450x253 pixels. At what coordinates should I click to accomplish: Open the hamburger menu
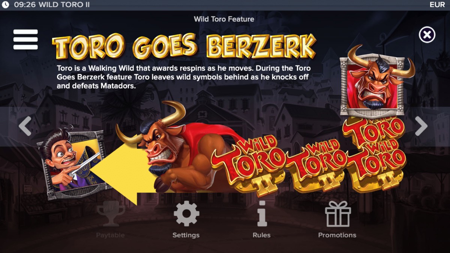[x=25, y=39]
